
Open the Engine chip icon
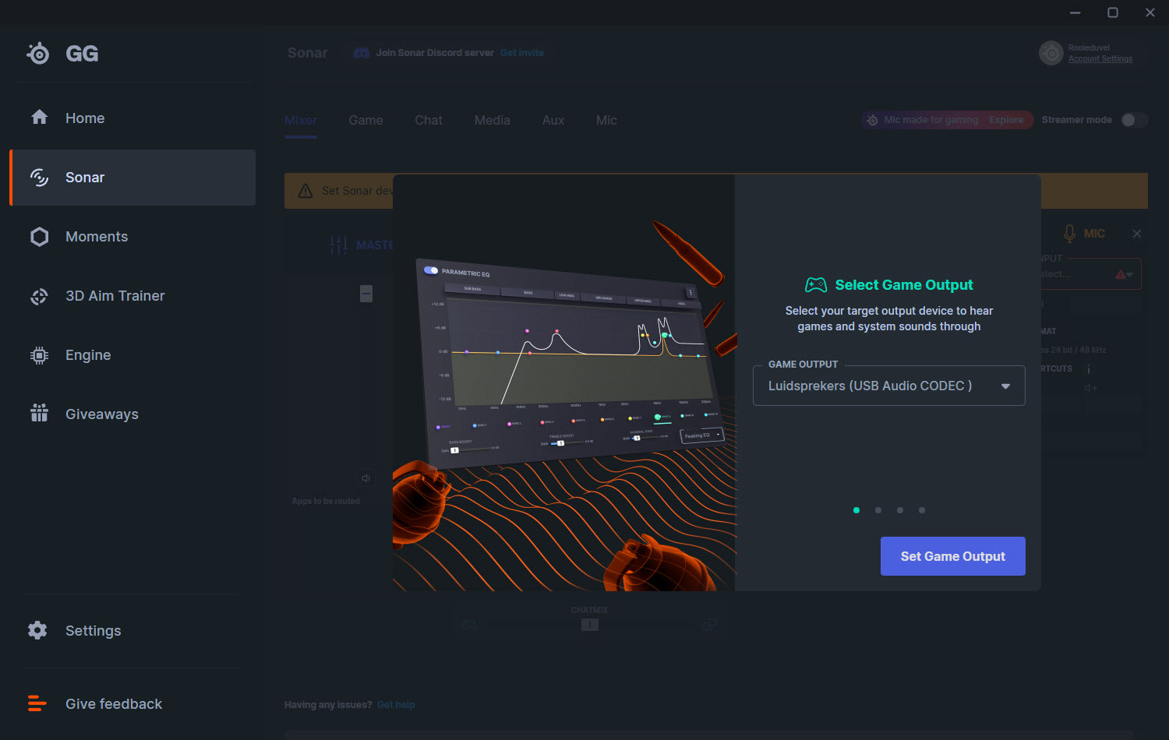pyautogui.click(x=39, y=355)
